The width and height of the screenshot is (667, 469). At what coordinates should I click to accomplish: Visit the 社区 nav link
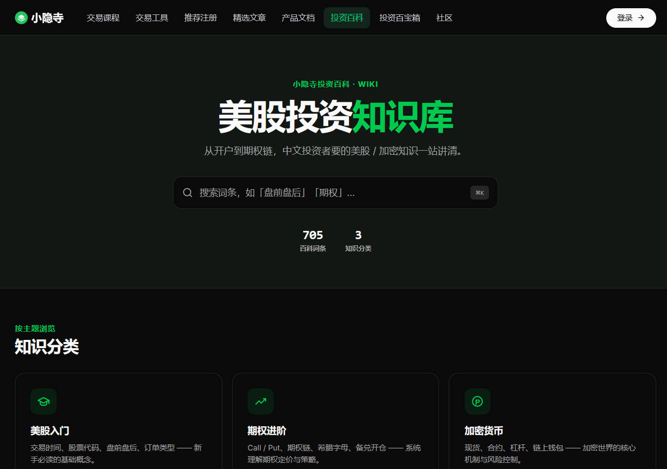(444, 18)
